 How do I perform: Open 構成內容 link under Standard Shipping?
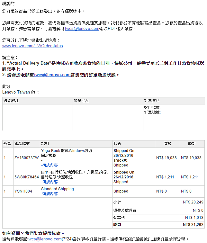tap(50, 194)
